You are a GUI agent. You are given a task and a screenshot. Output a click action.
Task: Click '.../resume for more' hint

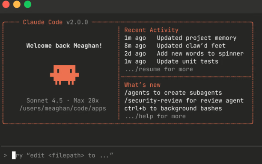click(159, 69)
